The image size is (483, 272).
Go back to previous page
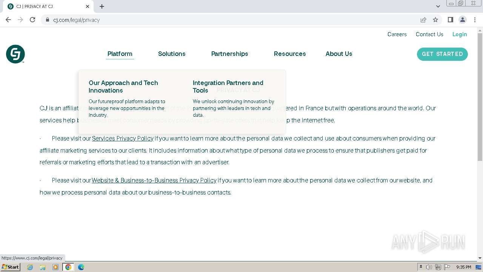(x=8, y=20)
